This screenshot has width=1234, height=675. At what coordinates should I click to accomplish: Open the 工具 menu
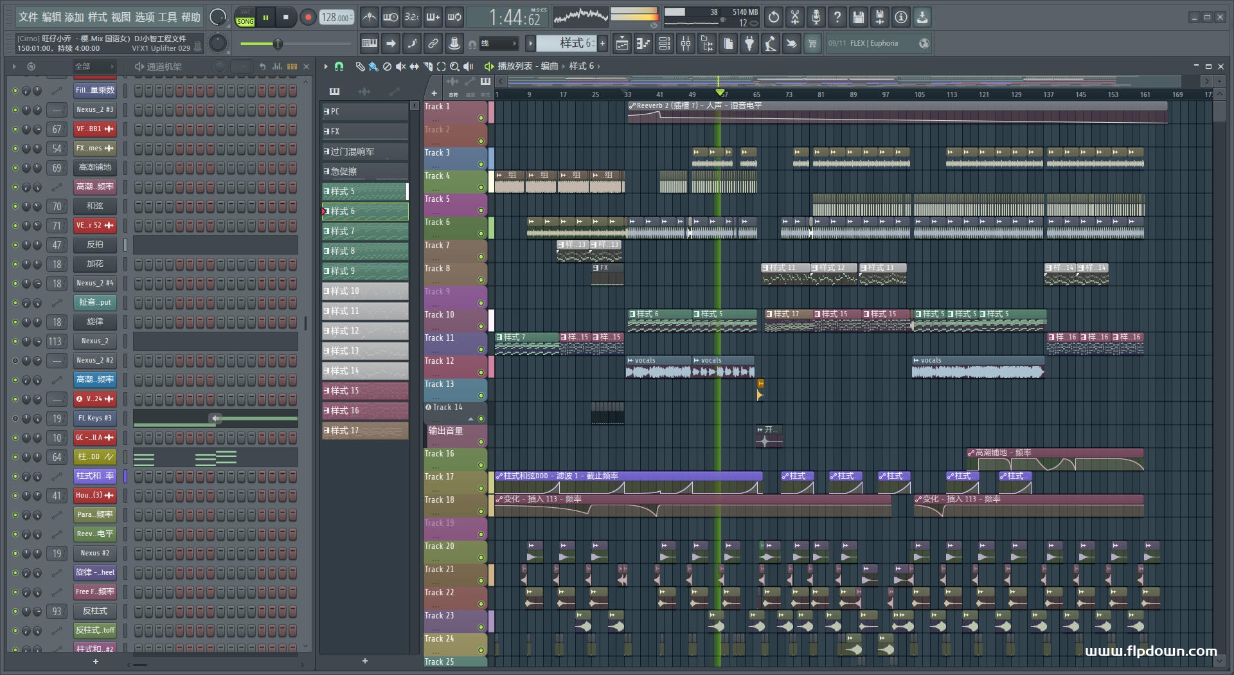point(167,17)
